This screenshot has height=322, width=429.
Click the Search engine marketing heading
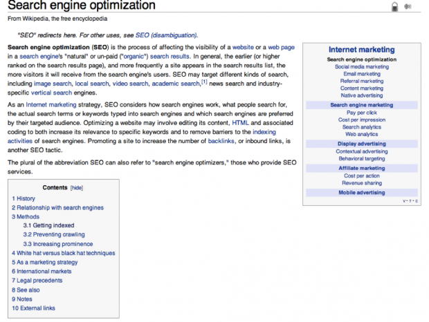point(361,104)
